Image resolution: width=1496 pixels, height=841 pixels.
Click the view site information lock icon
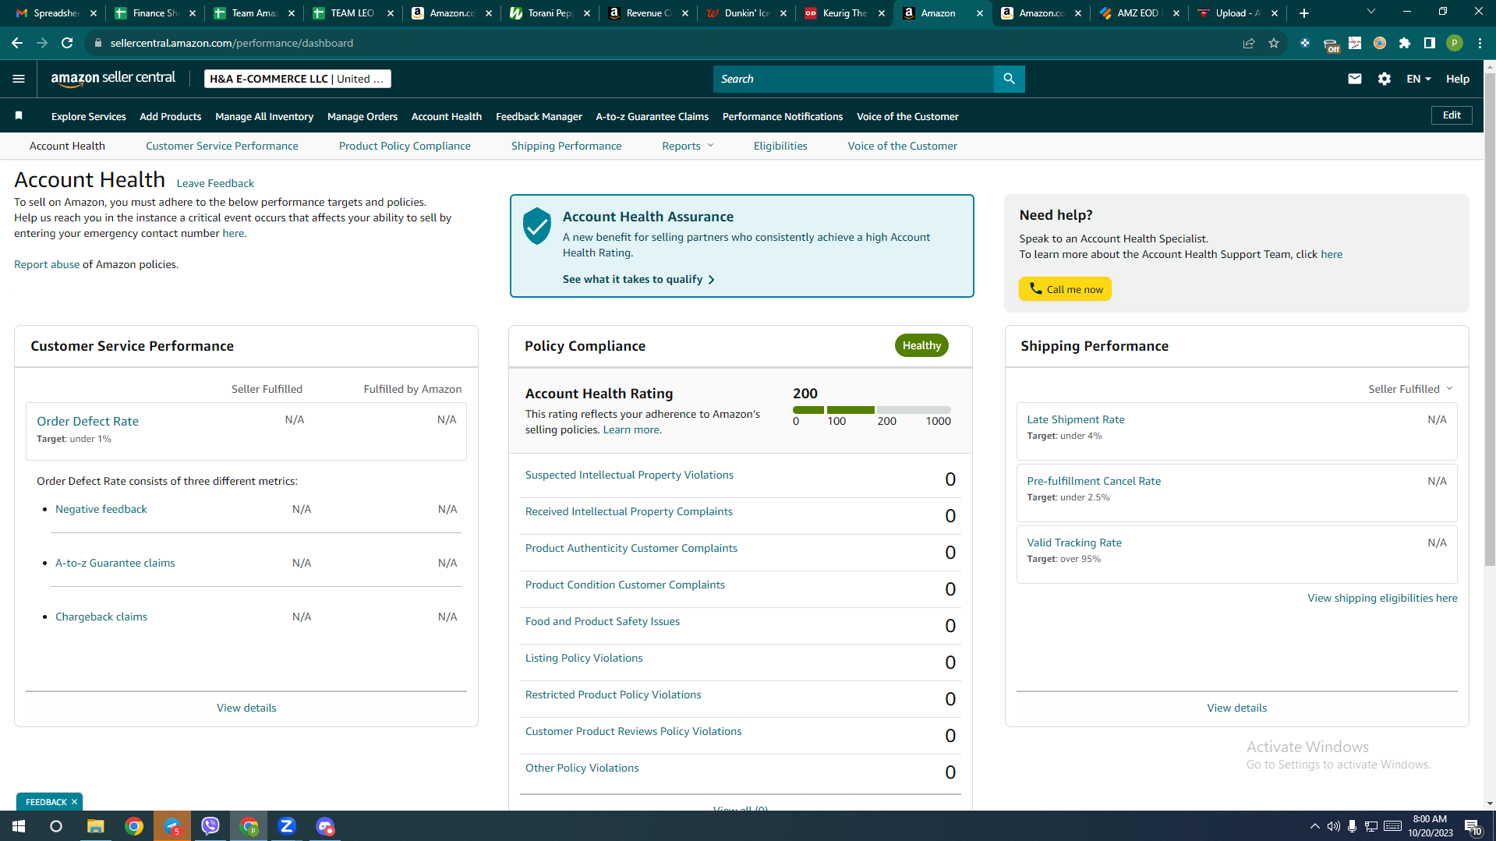click(98, 43)
